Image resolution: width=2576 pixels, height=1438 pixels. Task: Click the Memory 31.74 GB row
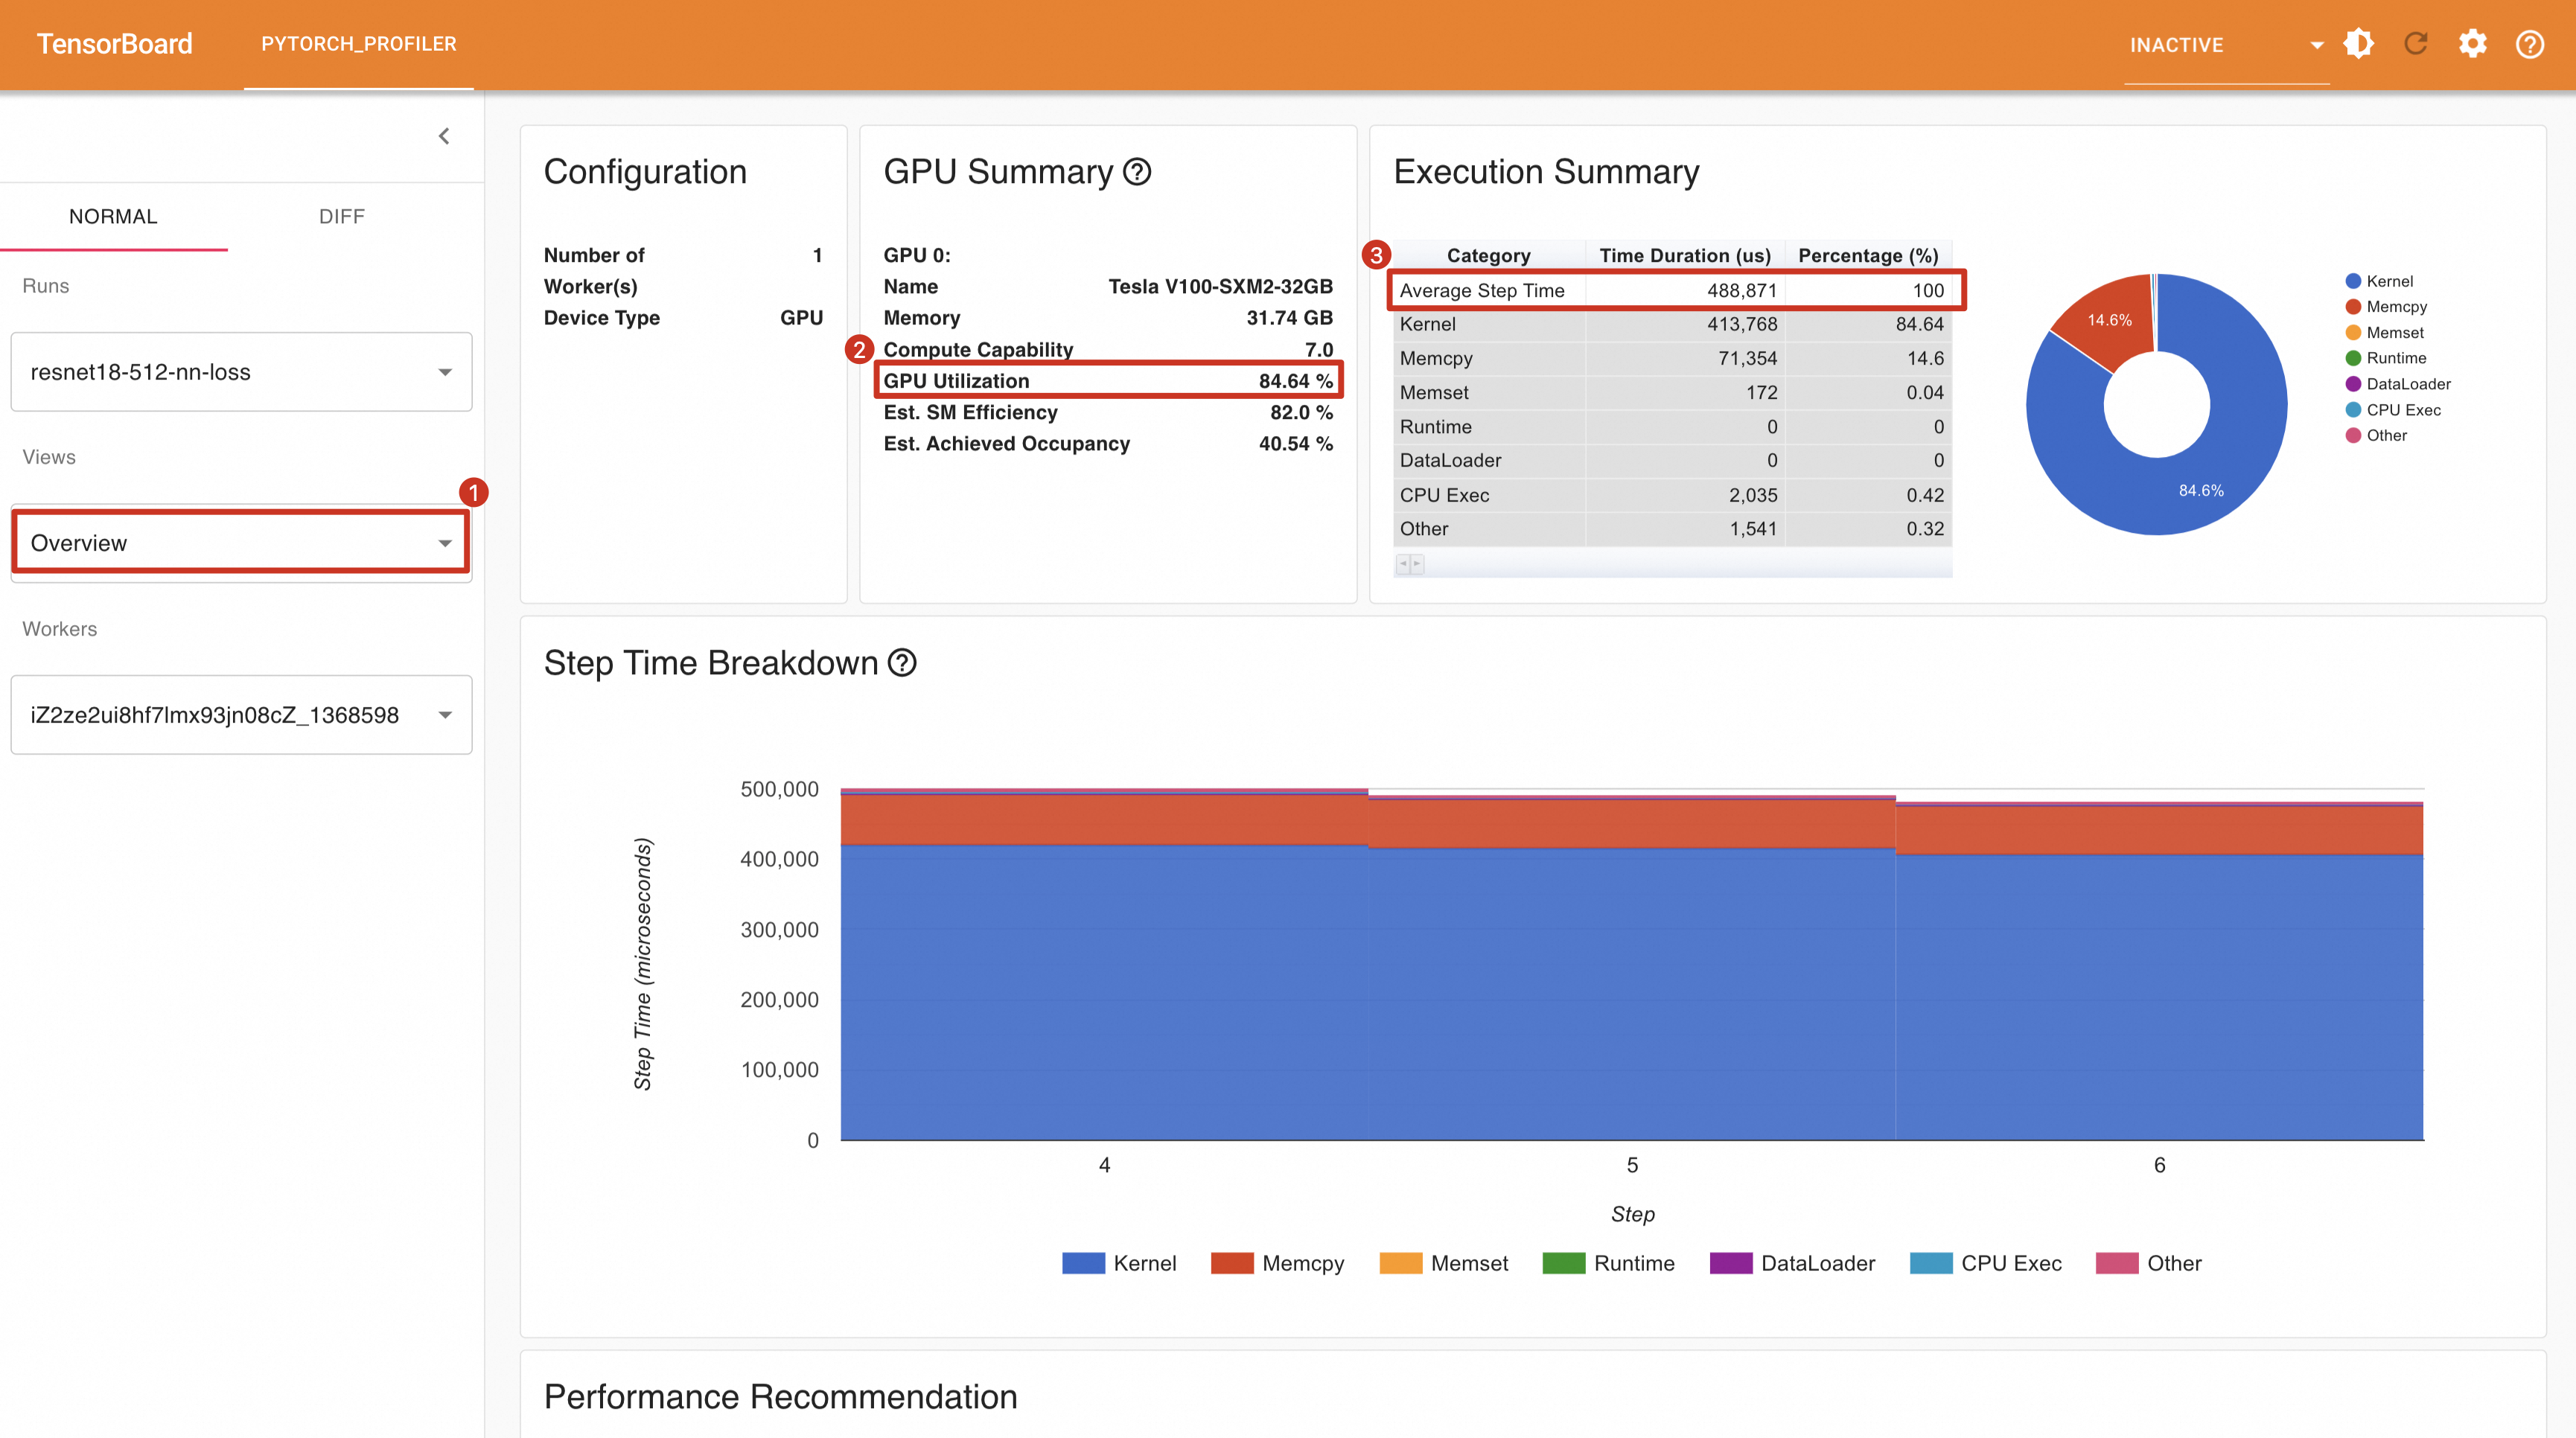click(1108, 318)
